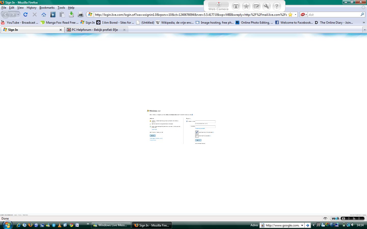367x229 pixels.
Task: Launch Internet Explorer from Quick Launch
Action: click(19, 225)
